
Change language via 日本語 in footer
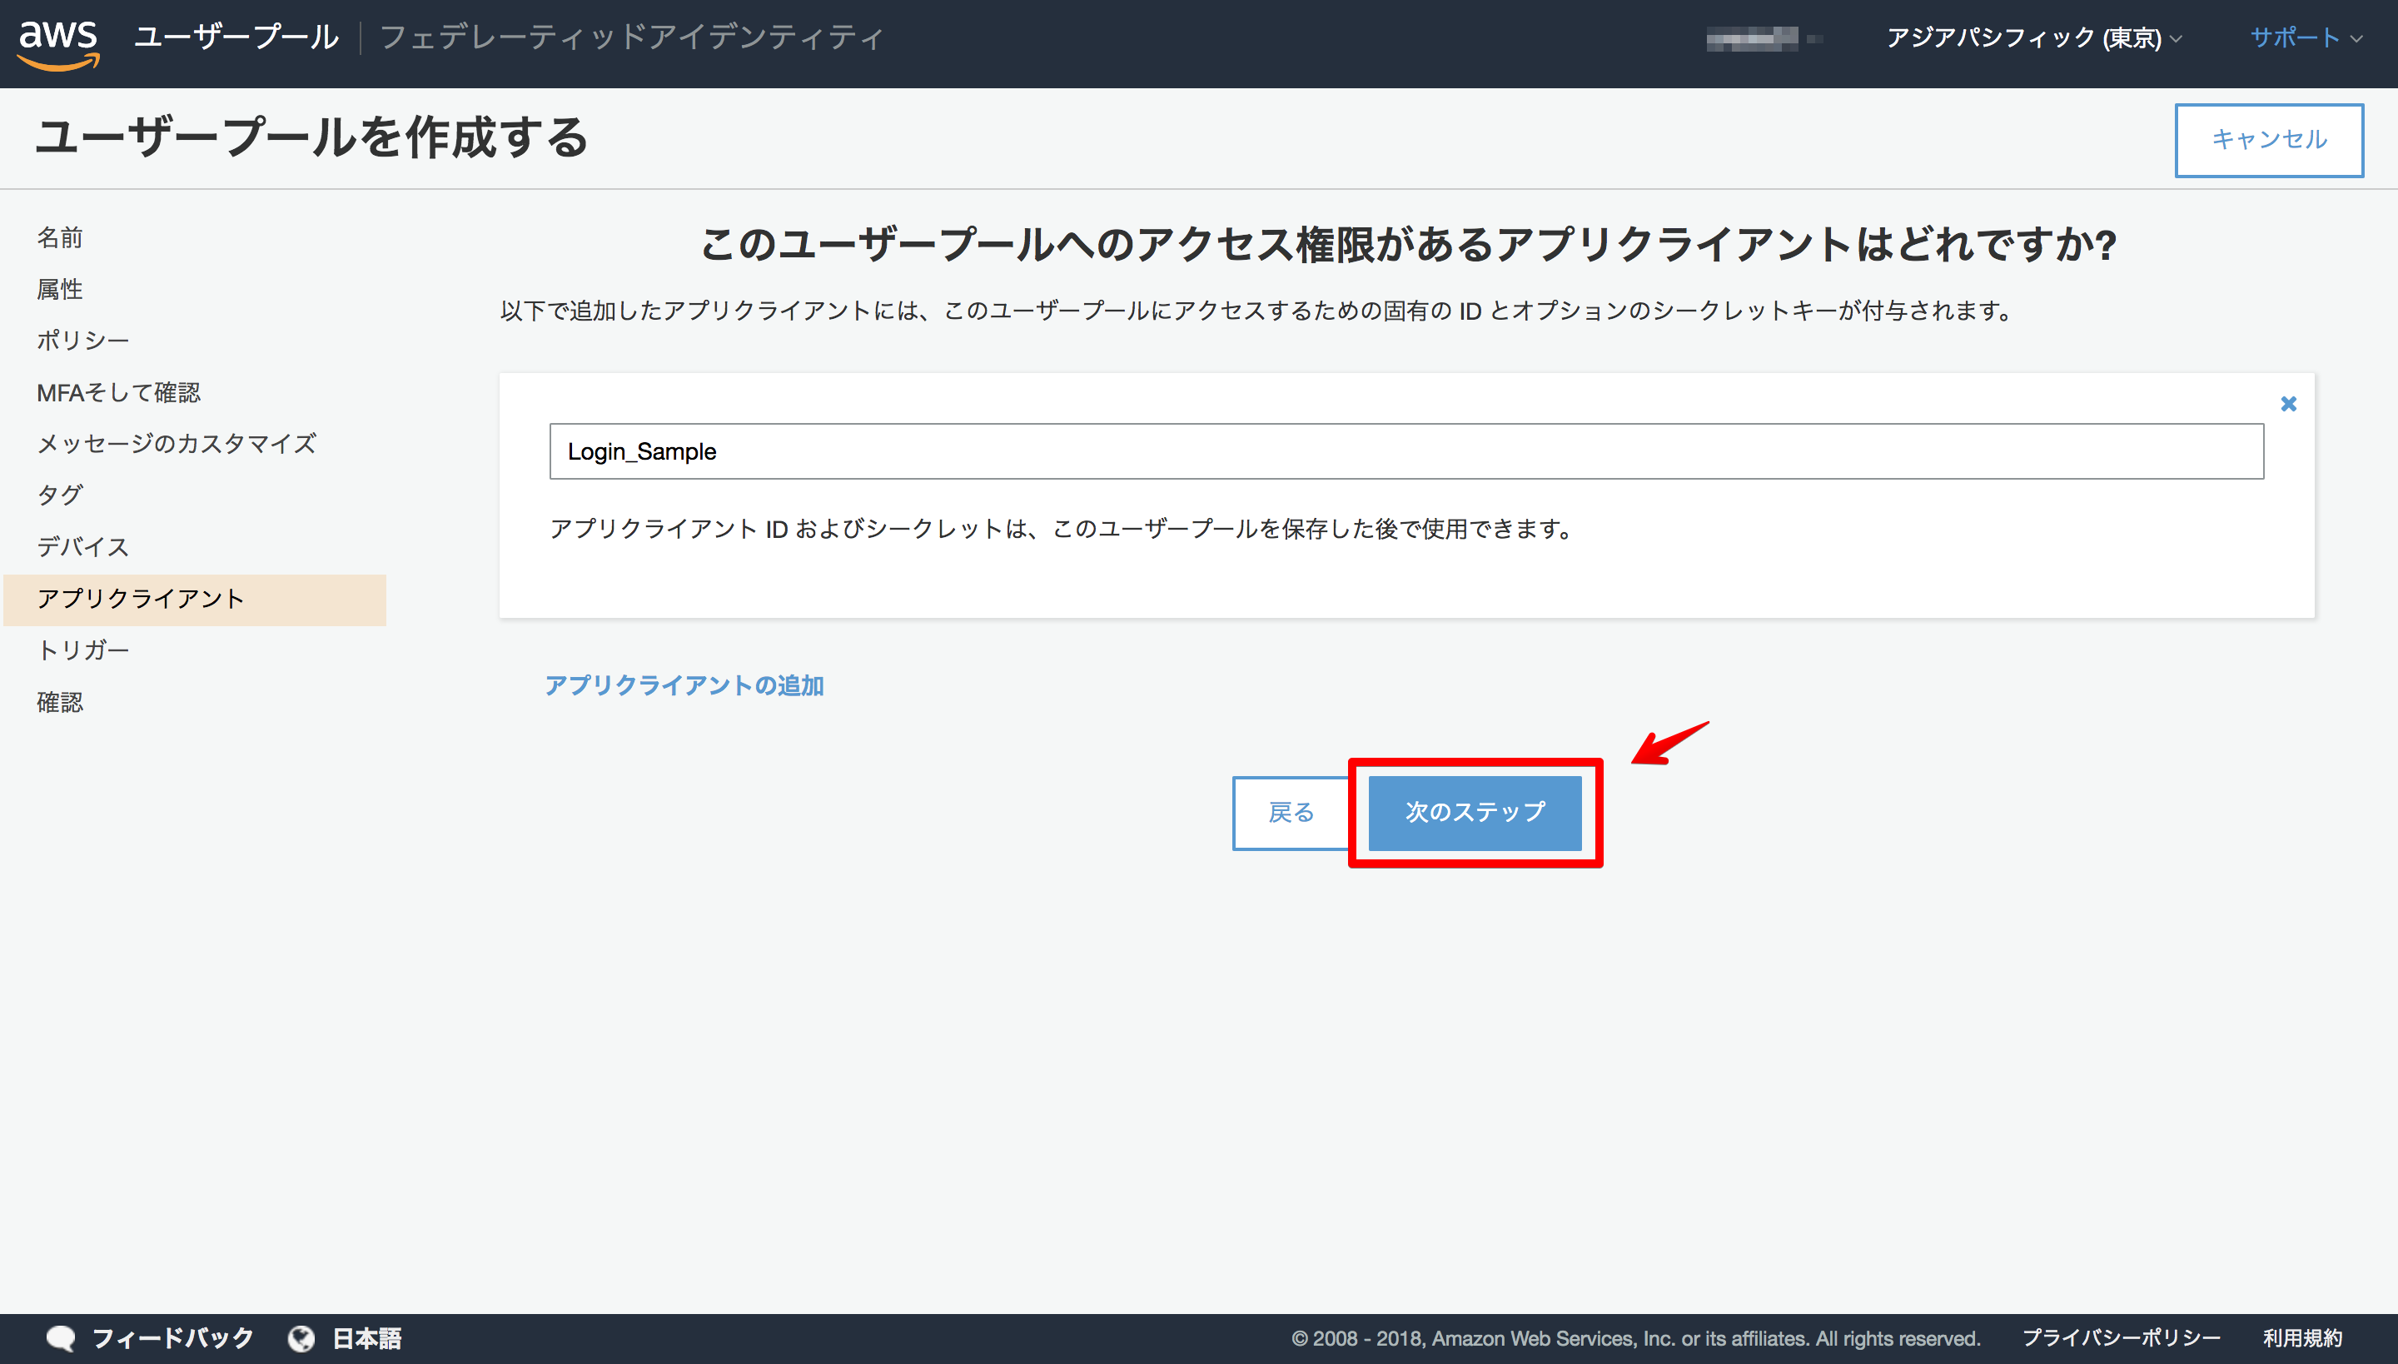[x=367, y=1337]
